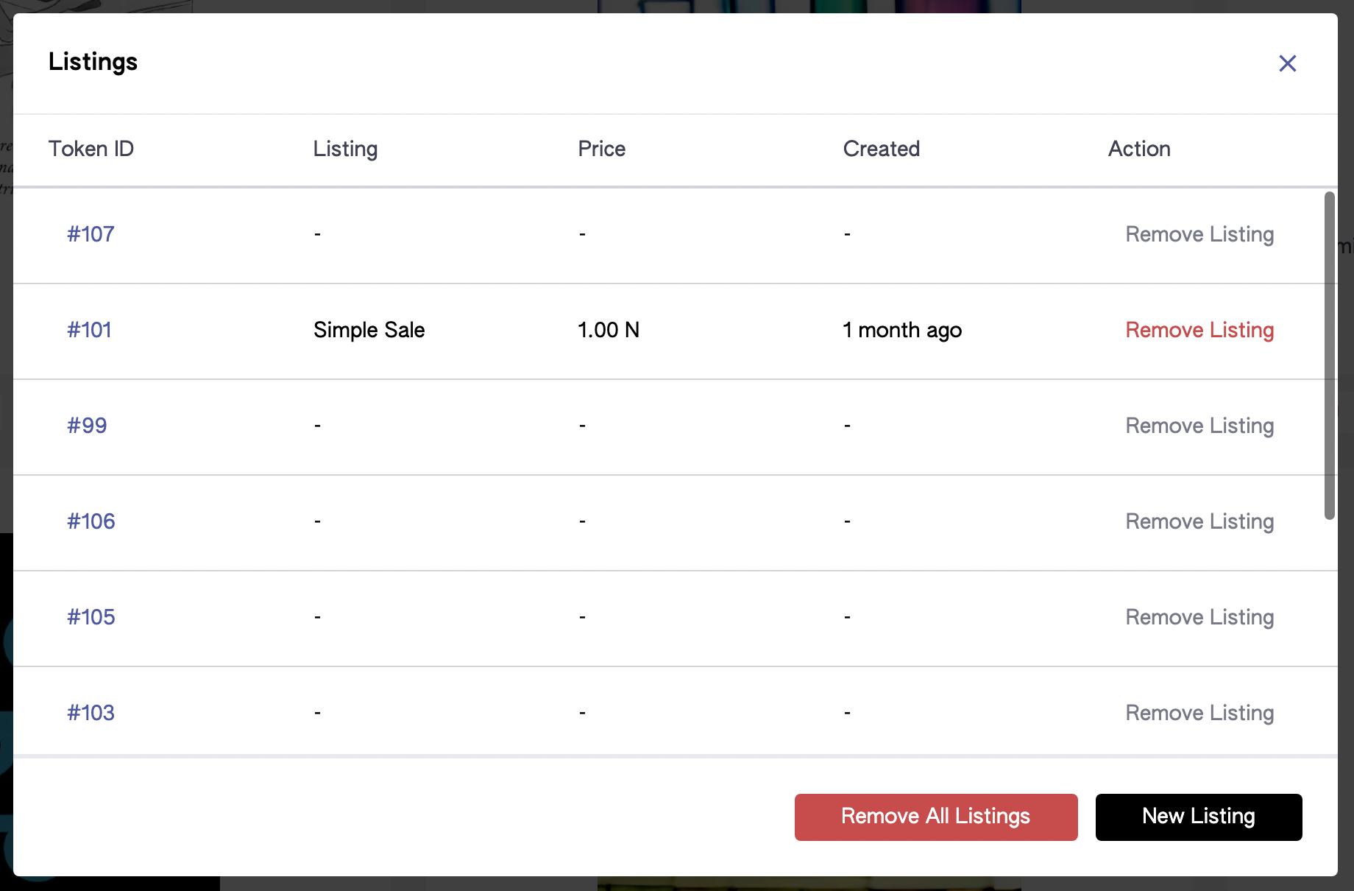Click Remove Listing in the #105 row
Viewport: 1354px width, 891px height.
tap(1199, 617)
